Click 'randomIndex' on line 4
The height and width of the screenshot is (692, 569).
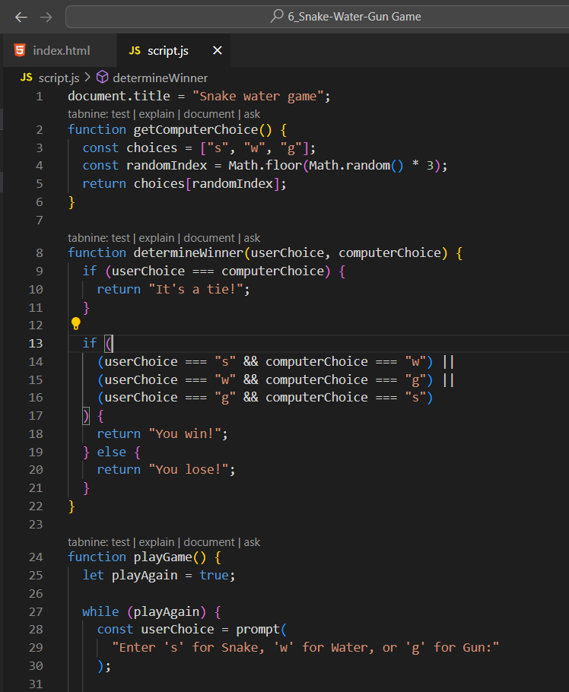pyautogui.click(x=167, y=166)
